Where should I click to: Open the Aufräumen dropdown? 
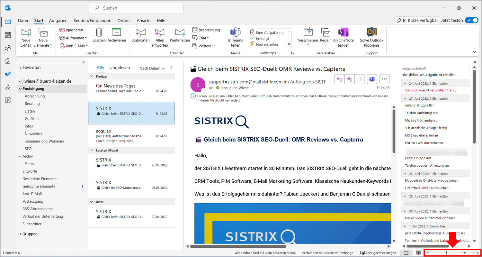pos(74,38)
